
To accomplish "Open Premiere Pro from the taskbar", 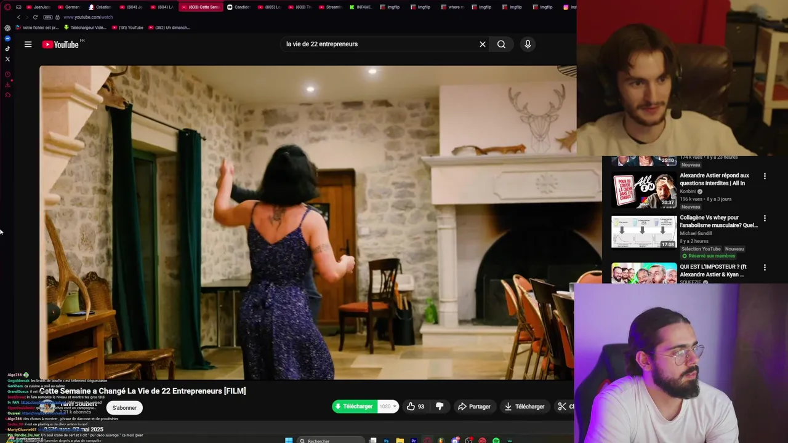I will click(414, 441).
